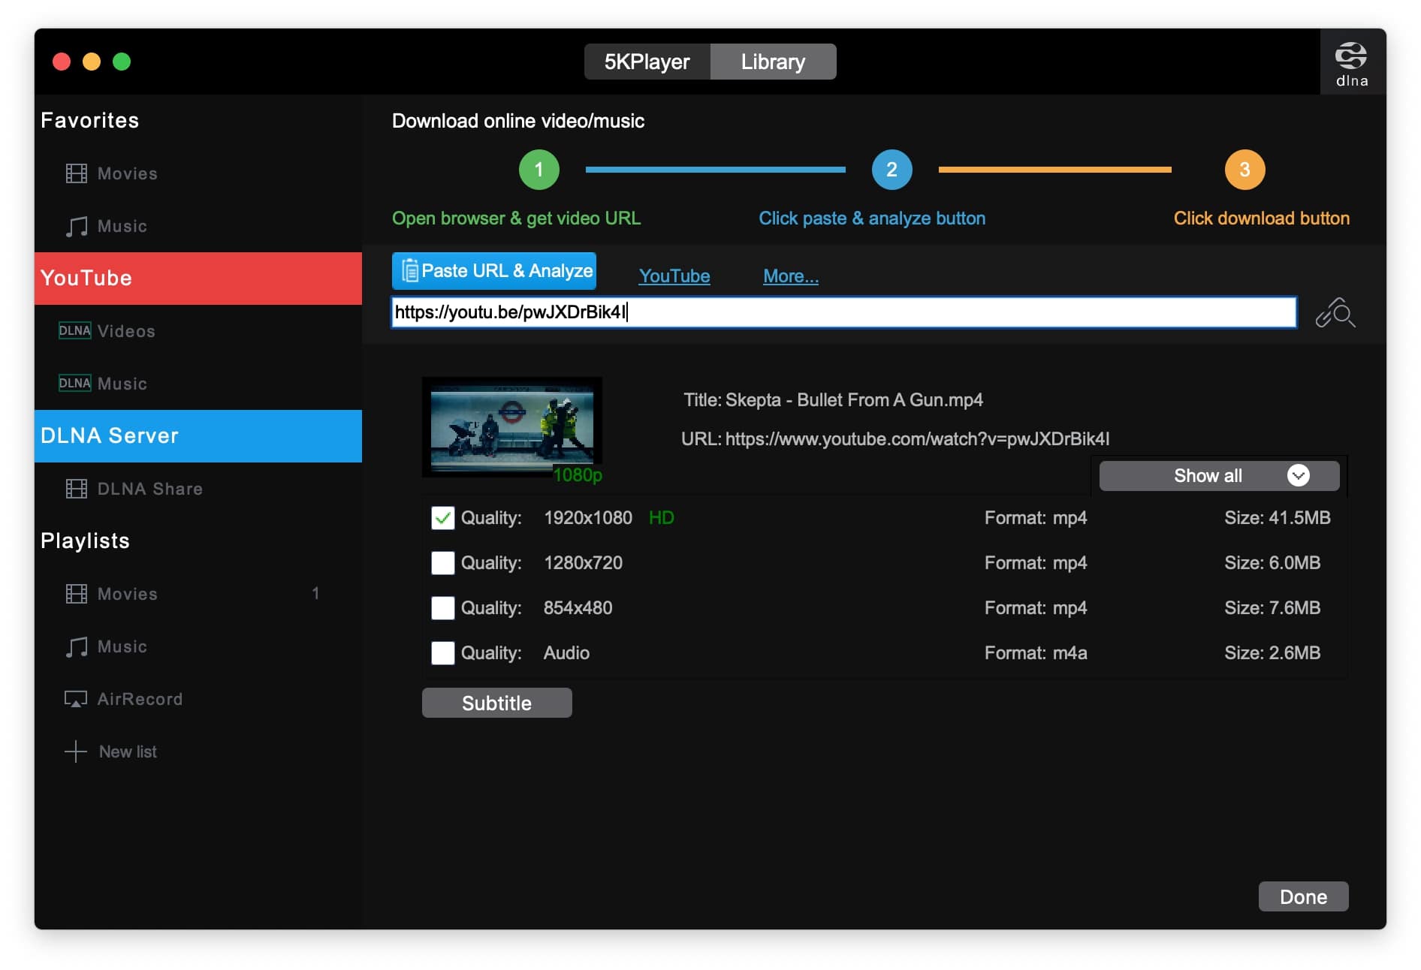Click step 1 green circle

click(539, 170)
